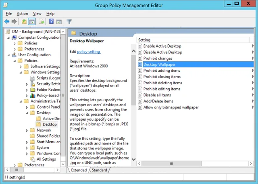The height and width of the screenshot is (184, 258).
Task: Click the tree pane scroll down arrow
Action: coord(63,164)
